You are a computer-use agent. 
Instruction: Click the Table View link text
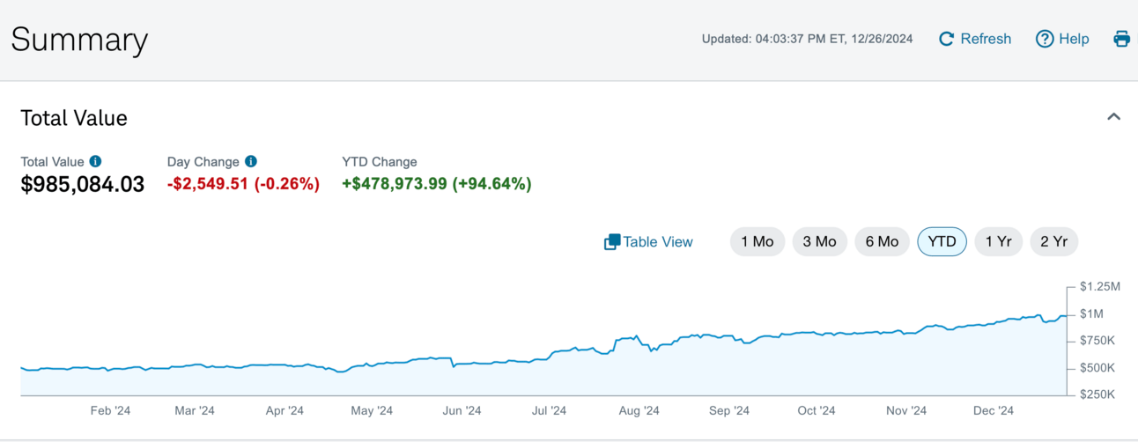pyautogui.click(x=658, y=242)
